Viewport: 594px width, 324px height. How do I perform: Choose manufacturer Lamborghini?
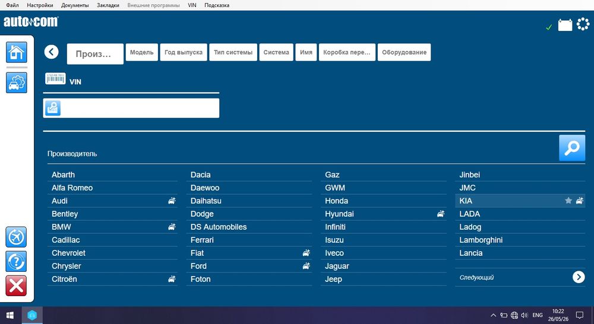pos(520,240)
